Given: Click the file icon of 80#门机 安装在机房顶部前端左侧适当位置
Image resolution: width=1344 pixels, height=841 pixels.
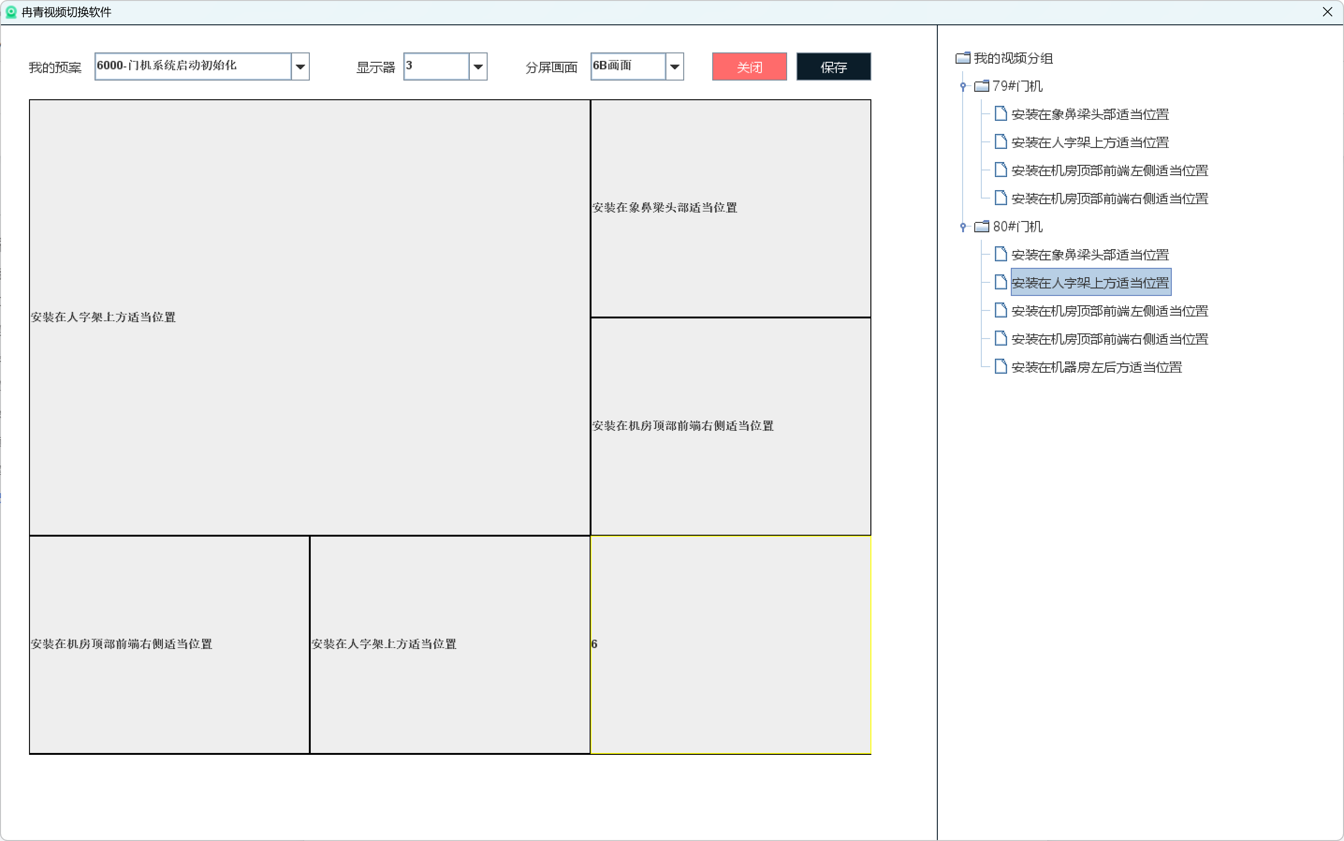Looking at the screenshot, I should pyautogui.click(x=1001, y=310).
